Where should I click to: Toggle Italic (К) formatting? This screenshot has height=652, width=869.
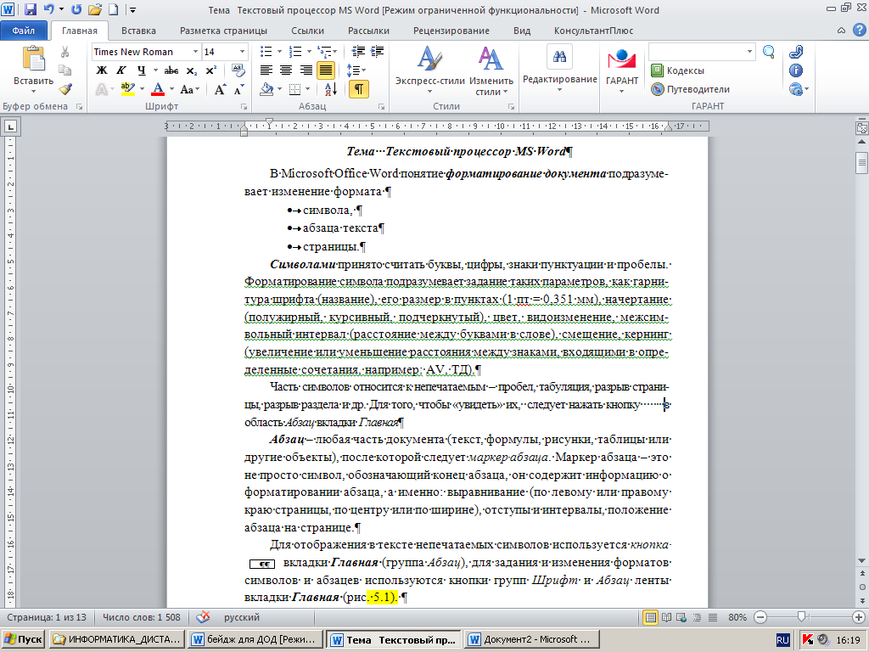click(x=121, y=70)
